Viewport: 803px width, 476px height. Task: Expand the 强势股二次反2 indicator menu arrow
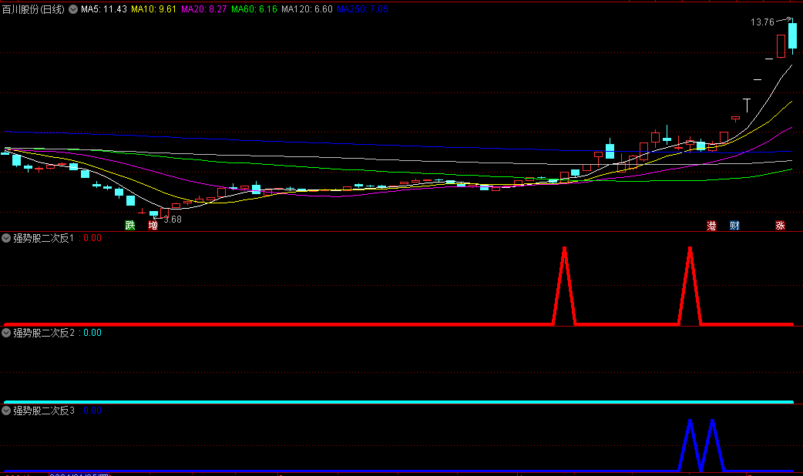click(6, 333)
